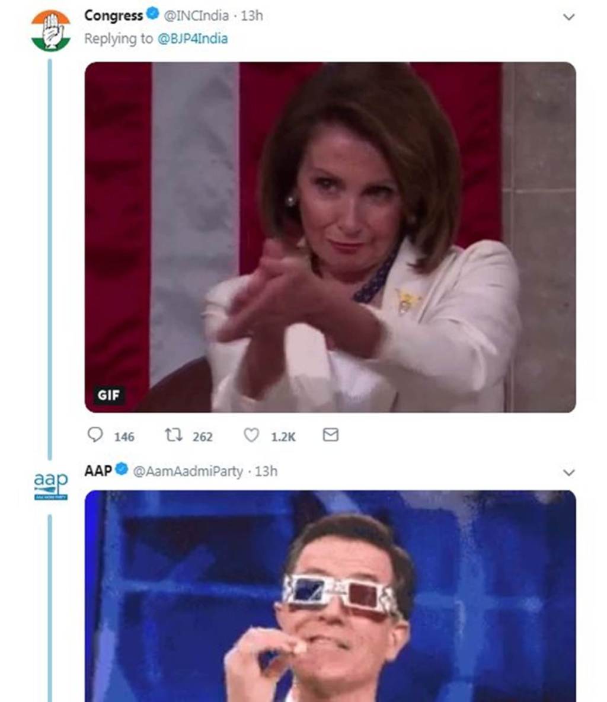Click the AAP account name
Image resolution: width=607 pixels, height=702 pixels.
(98, 471)
